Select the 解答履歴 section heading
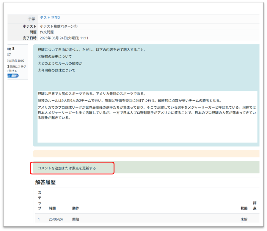267x231 pixels. tap(45, 182)
